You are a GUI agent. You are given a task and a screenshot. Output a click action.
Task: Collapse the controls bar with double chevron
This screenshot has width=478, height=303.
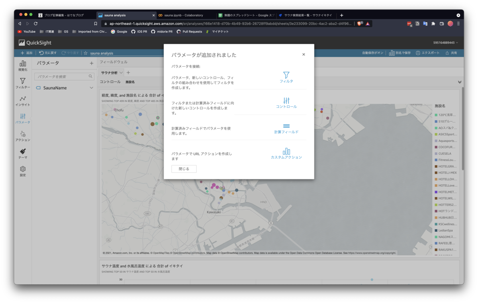460,82
